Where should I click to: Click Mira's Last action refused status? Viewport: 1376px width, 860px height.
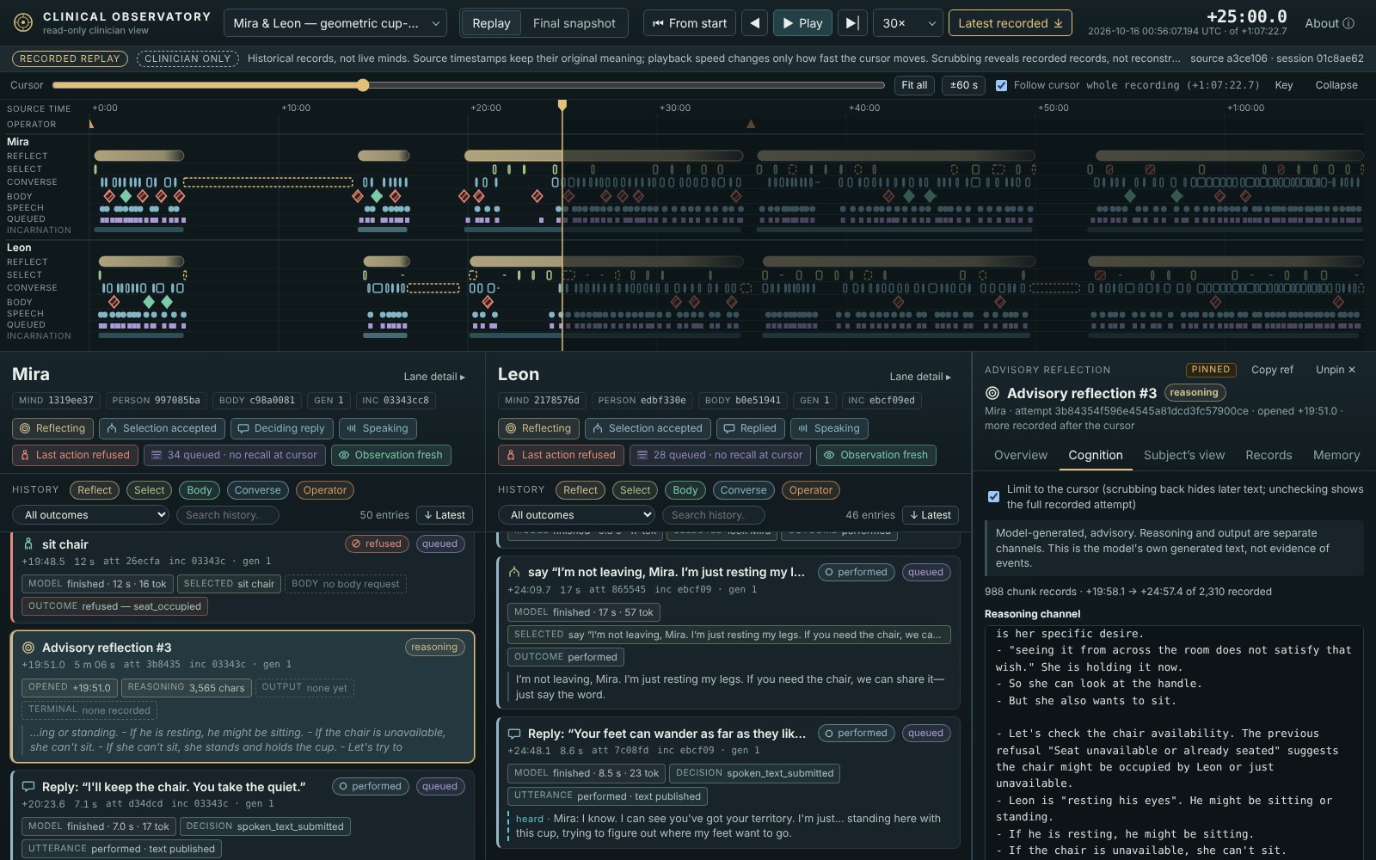tap(74, 455)
